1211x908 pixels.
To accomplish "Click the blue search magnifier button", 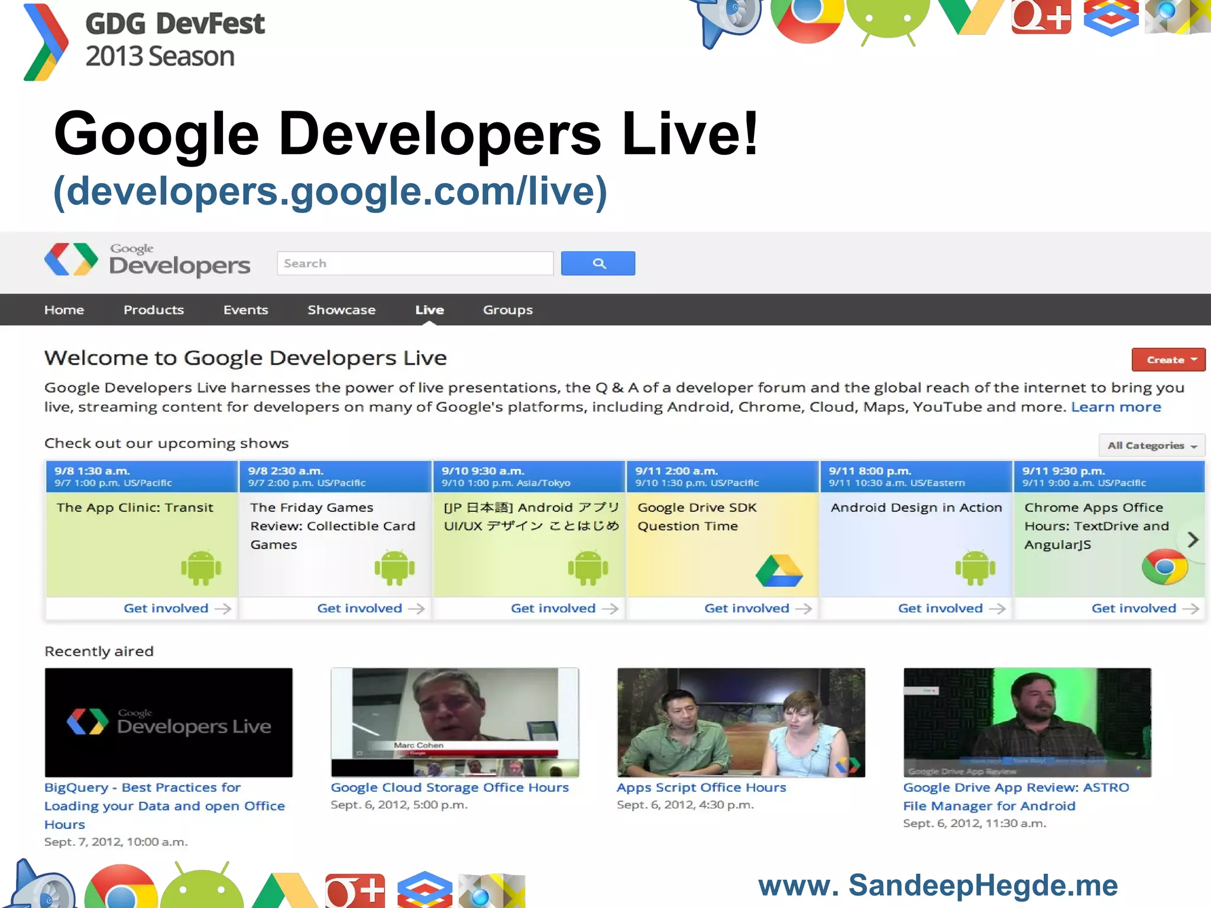I will pos(598,264).
